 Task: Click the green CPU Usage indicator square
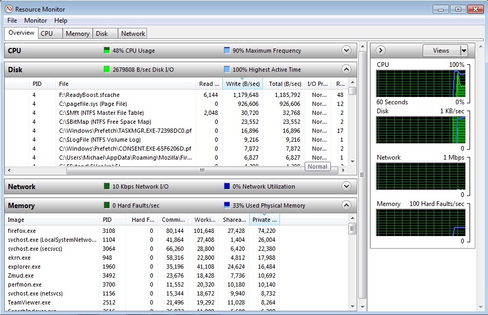107,51
